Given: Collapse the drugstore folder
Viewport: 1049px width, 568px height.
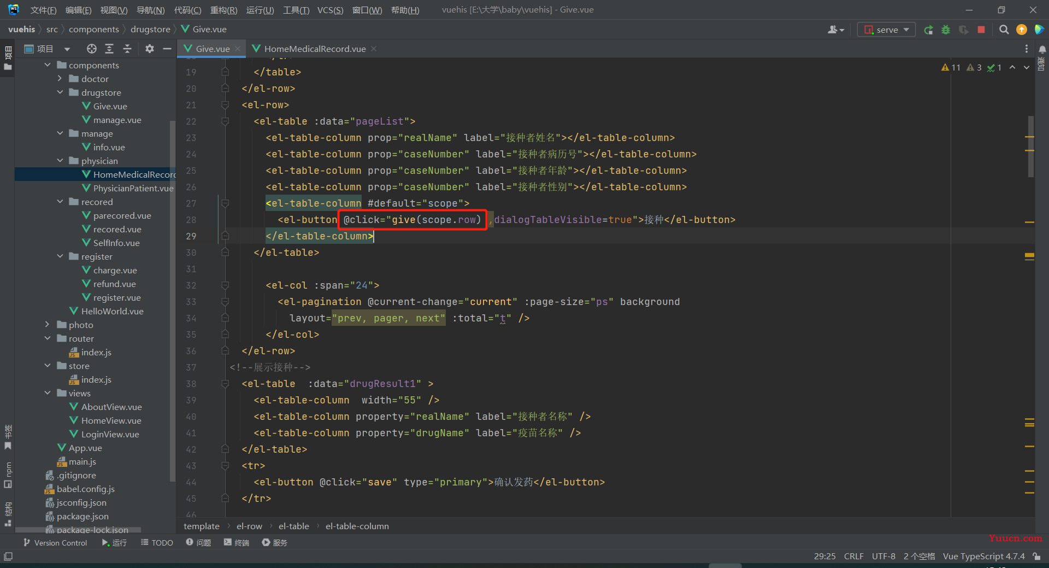Looking at the screenshot, I should pos(60,92).
